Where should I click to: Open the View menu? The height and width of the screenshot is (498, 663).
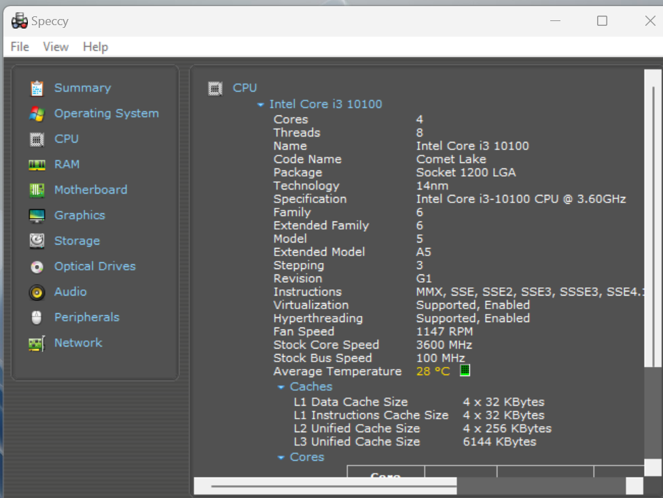[x=56, y=46]
